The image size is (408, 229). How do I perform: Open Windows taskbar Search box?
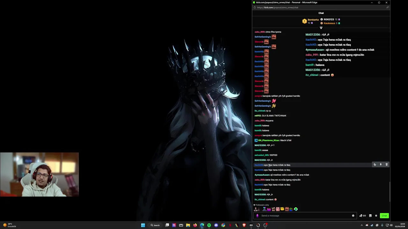pos(155,225)
